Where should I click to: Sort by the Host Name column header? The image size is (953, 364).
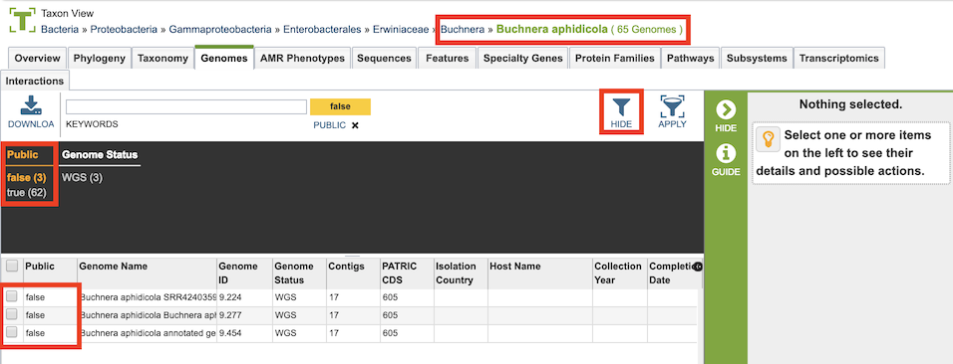click(x=540, y=273)
